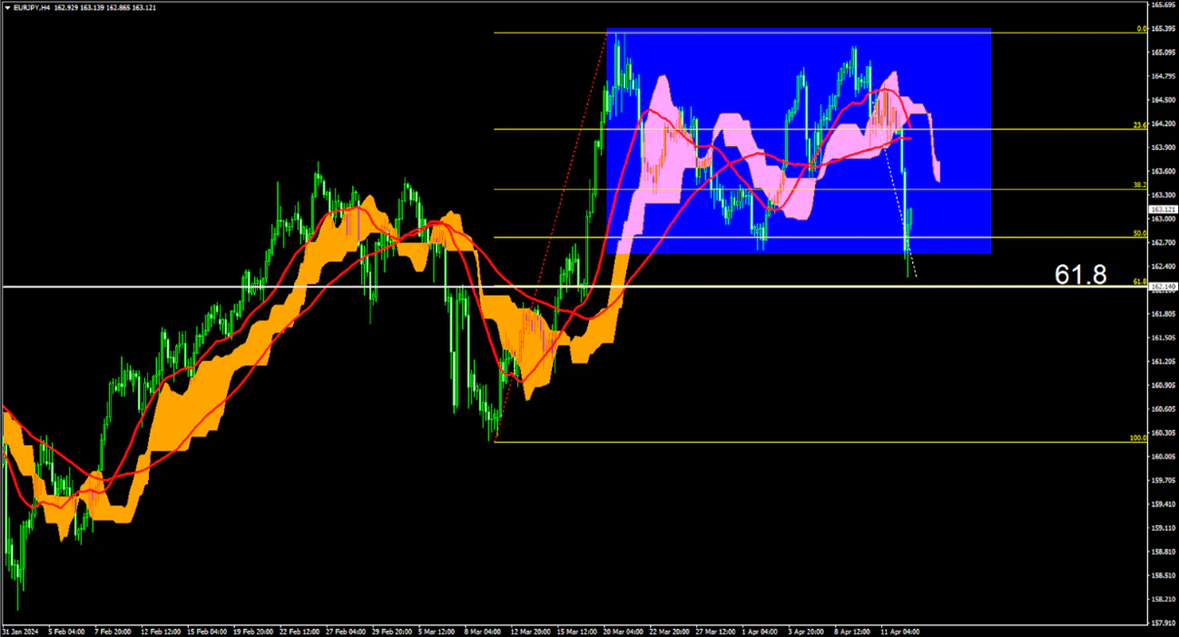The height and width of the screenshot is (637, 1179).
Task: Click the EURJPY,H4 symbol label
Action: click(32, 6)
